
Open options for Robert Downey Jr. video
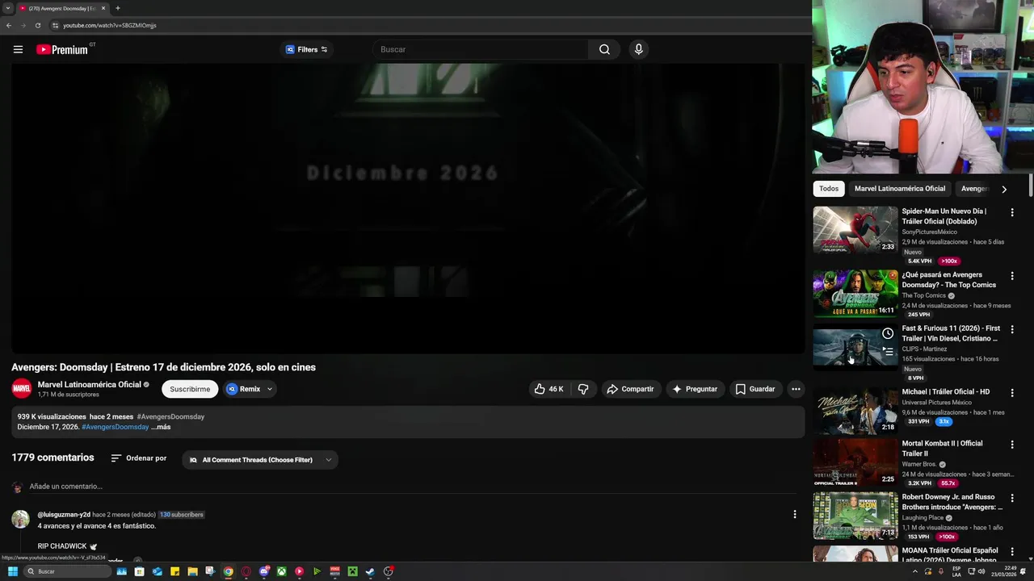(x=1012, y=498)
